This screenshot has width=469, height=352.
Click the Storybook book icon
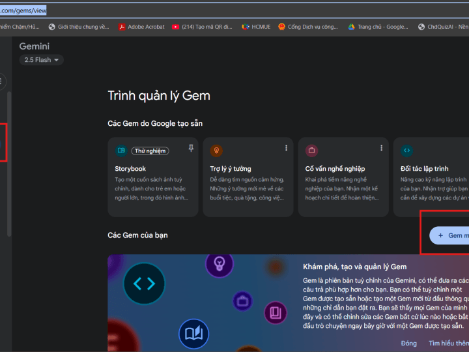tap(121, 151)
